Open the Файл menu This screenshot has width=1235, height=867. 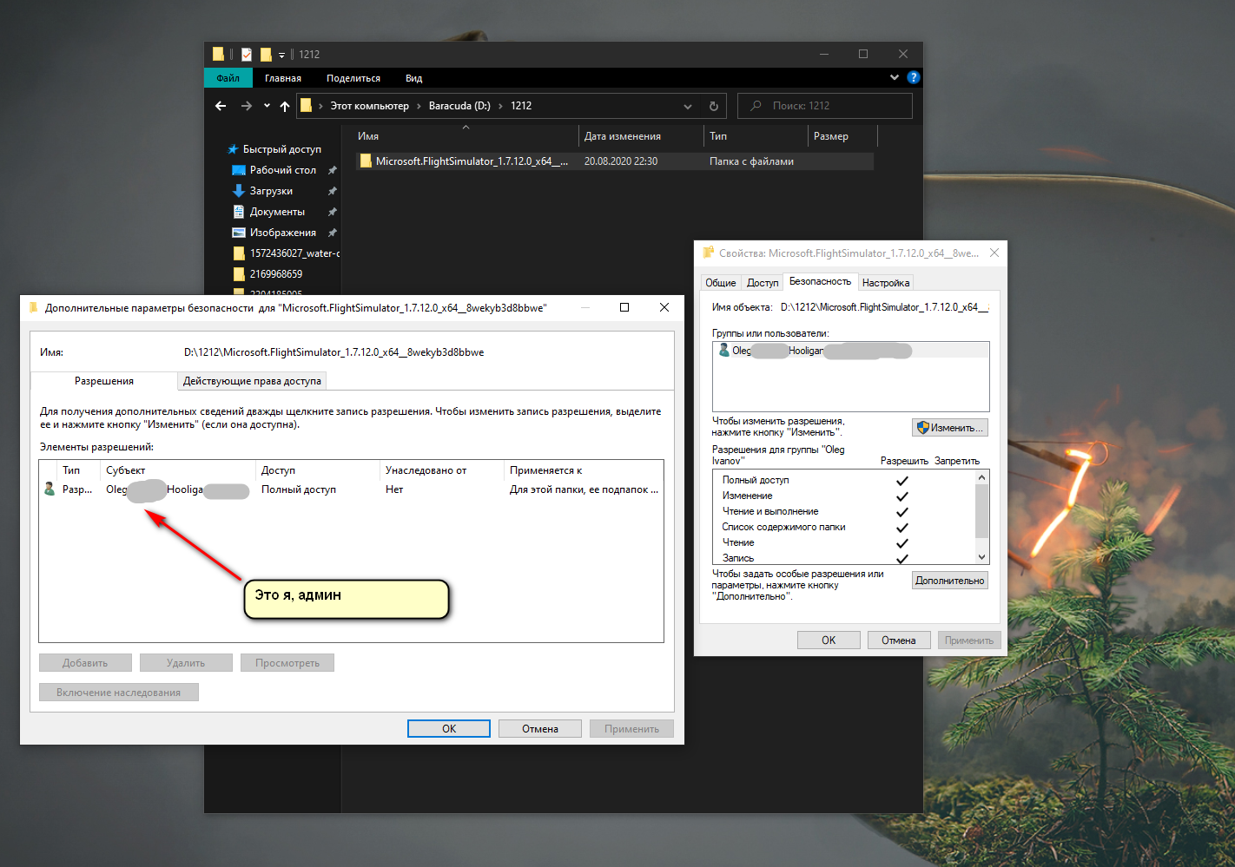pos(228,78)
